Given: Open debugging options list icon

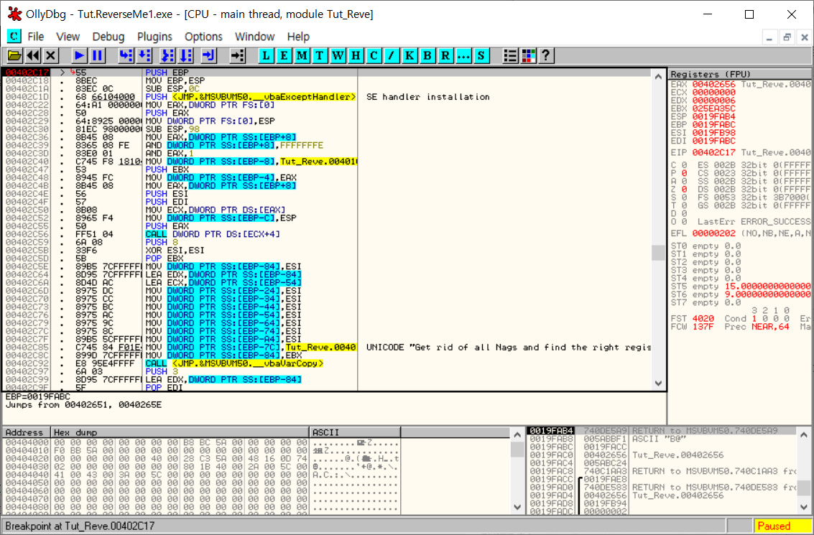Looking at the screenshot, I should pyautogui.click(x=510, y=55).
